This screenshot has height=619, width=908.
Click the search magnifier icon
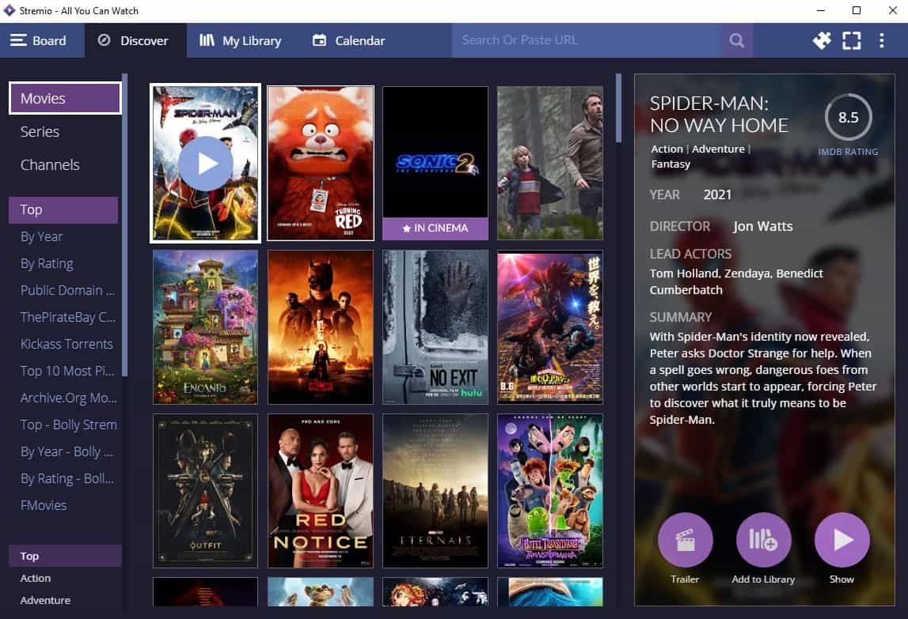coord(736,40)
